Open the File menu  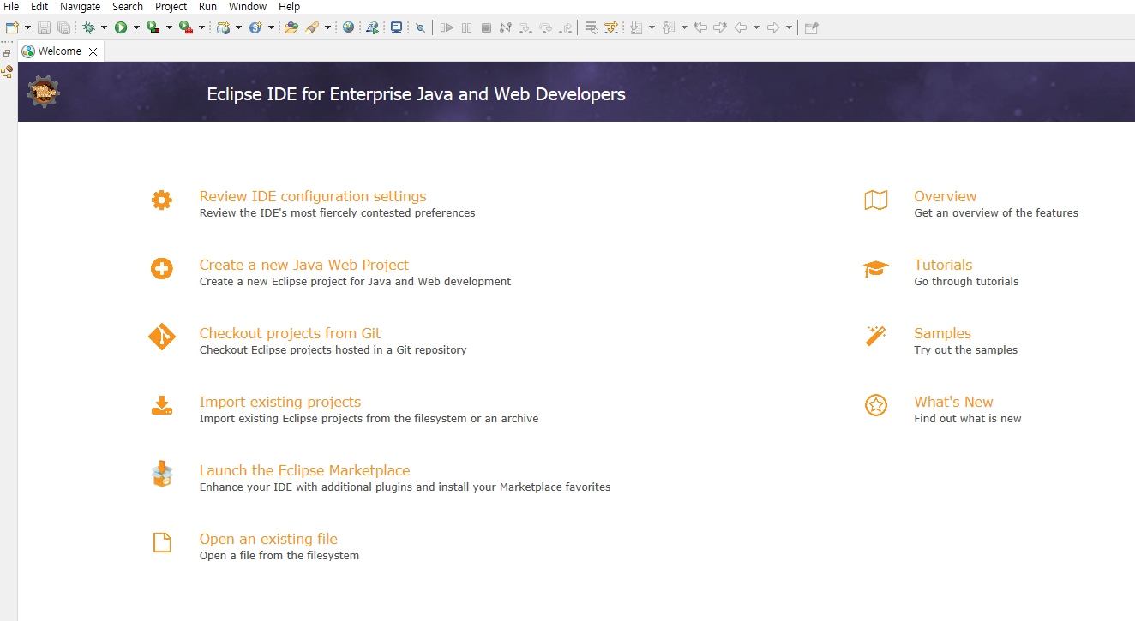[x=11, y=6]
